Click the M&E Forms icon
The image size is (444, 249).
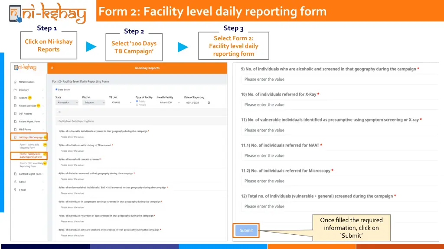point(15,129)
